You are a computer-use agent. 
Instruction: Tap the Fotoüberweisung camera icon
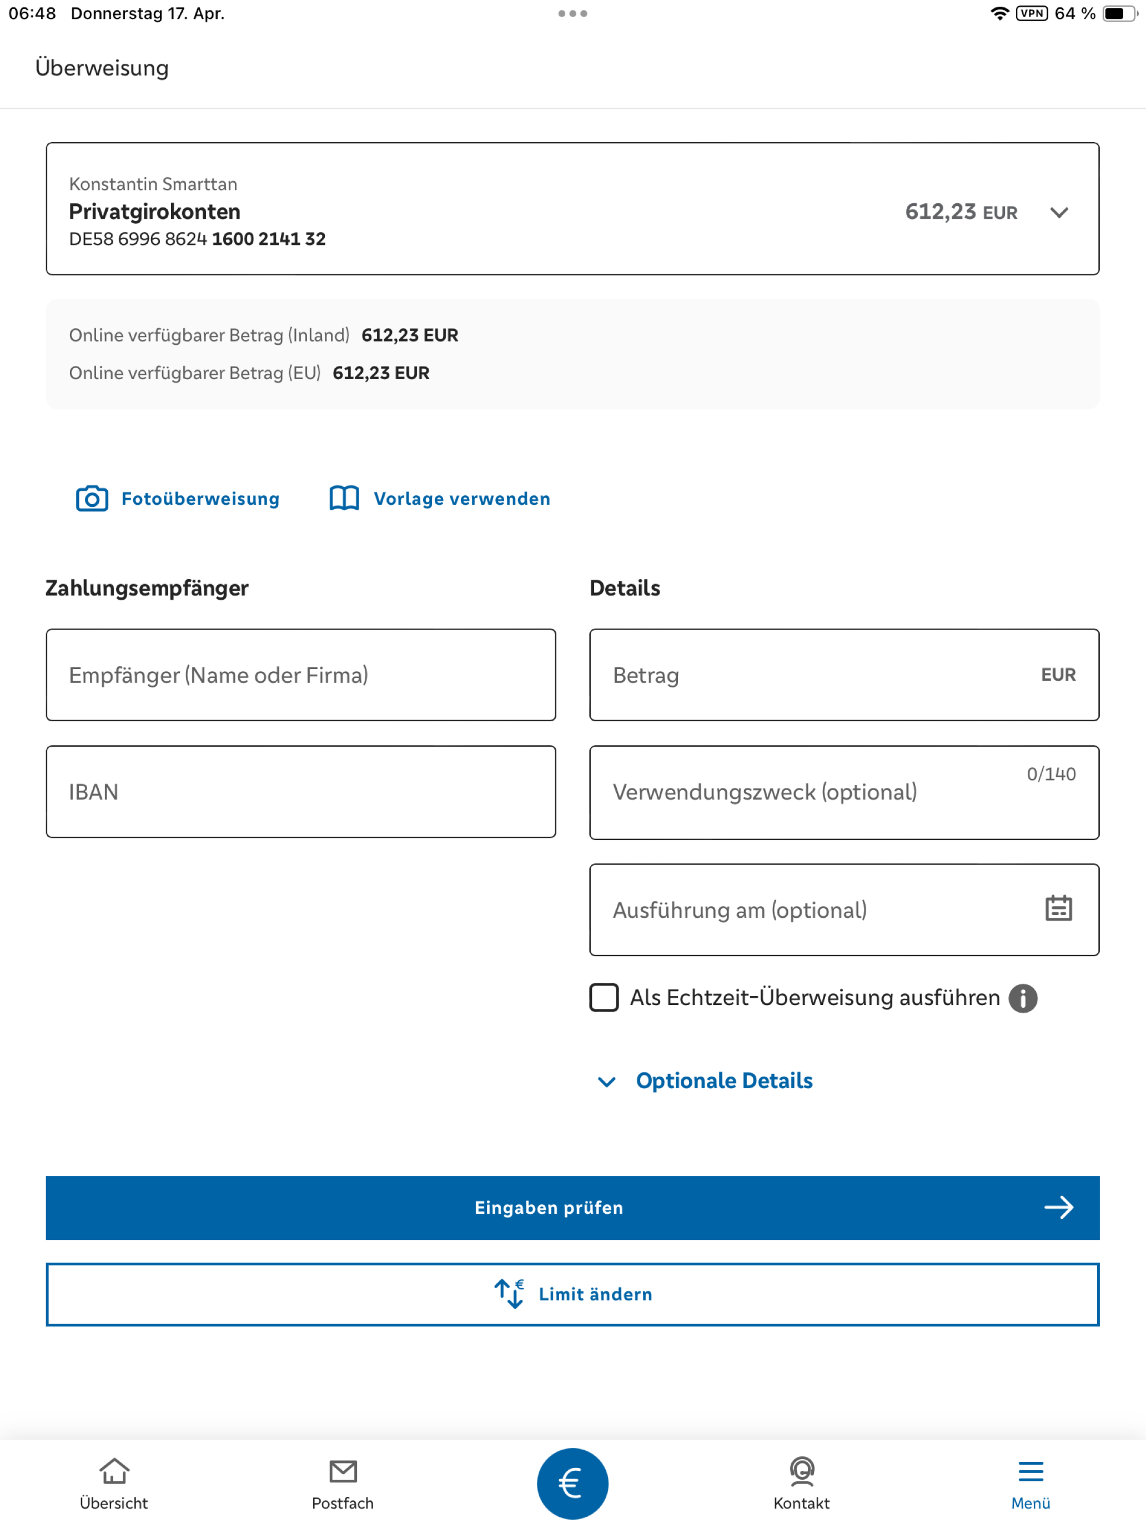click(92, 498)
